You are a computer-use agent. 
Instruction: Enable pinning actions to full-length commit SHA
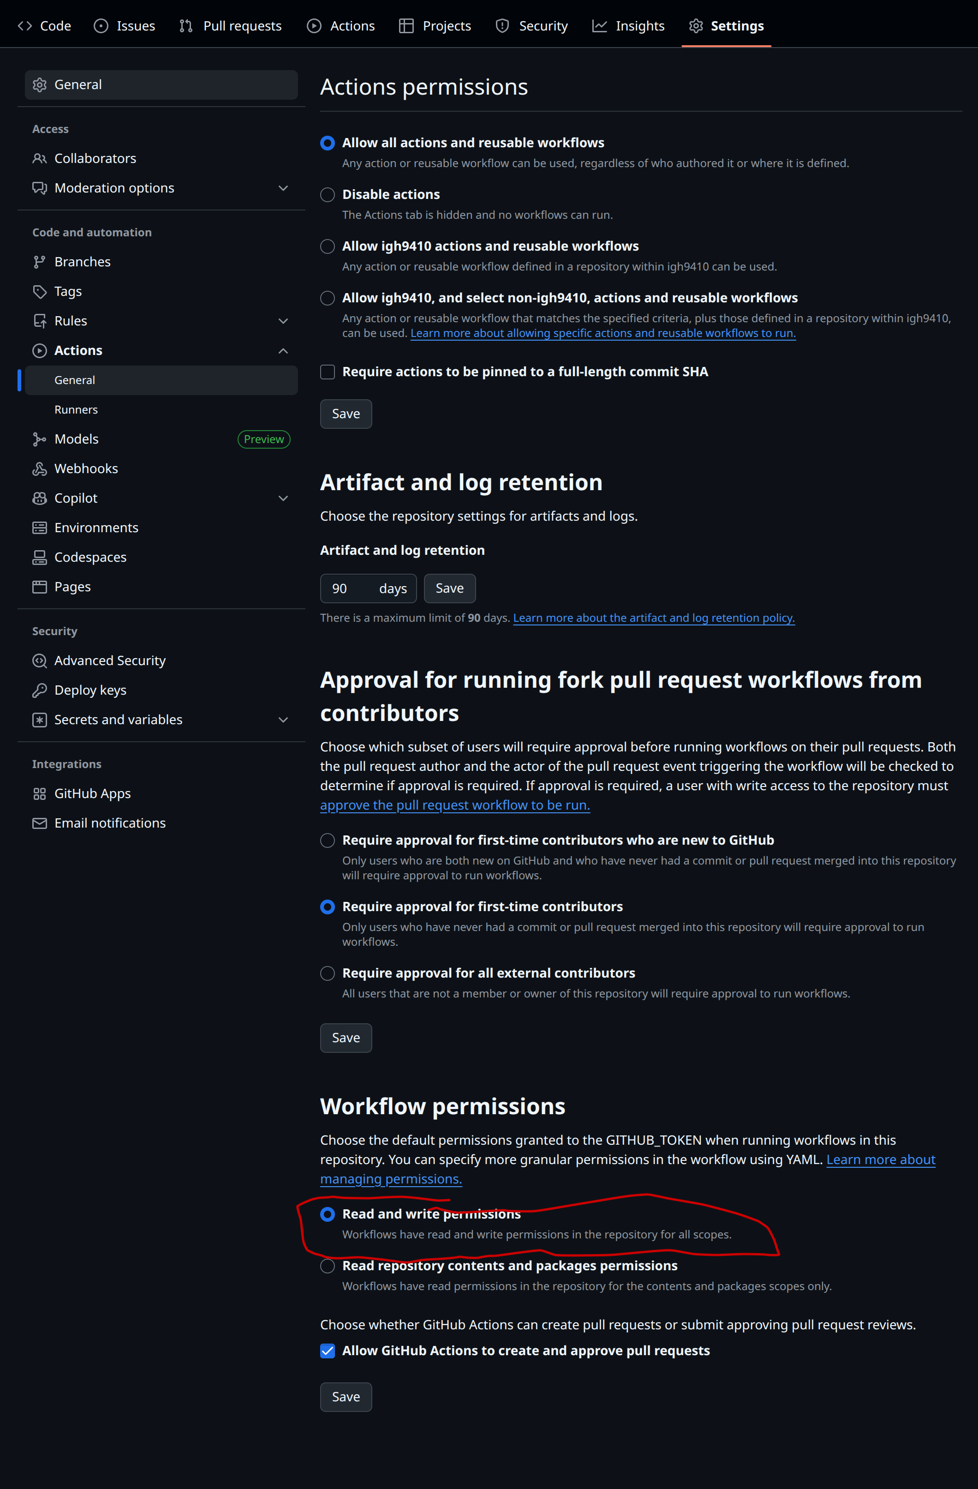(x=328, y=372)
